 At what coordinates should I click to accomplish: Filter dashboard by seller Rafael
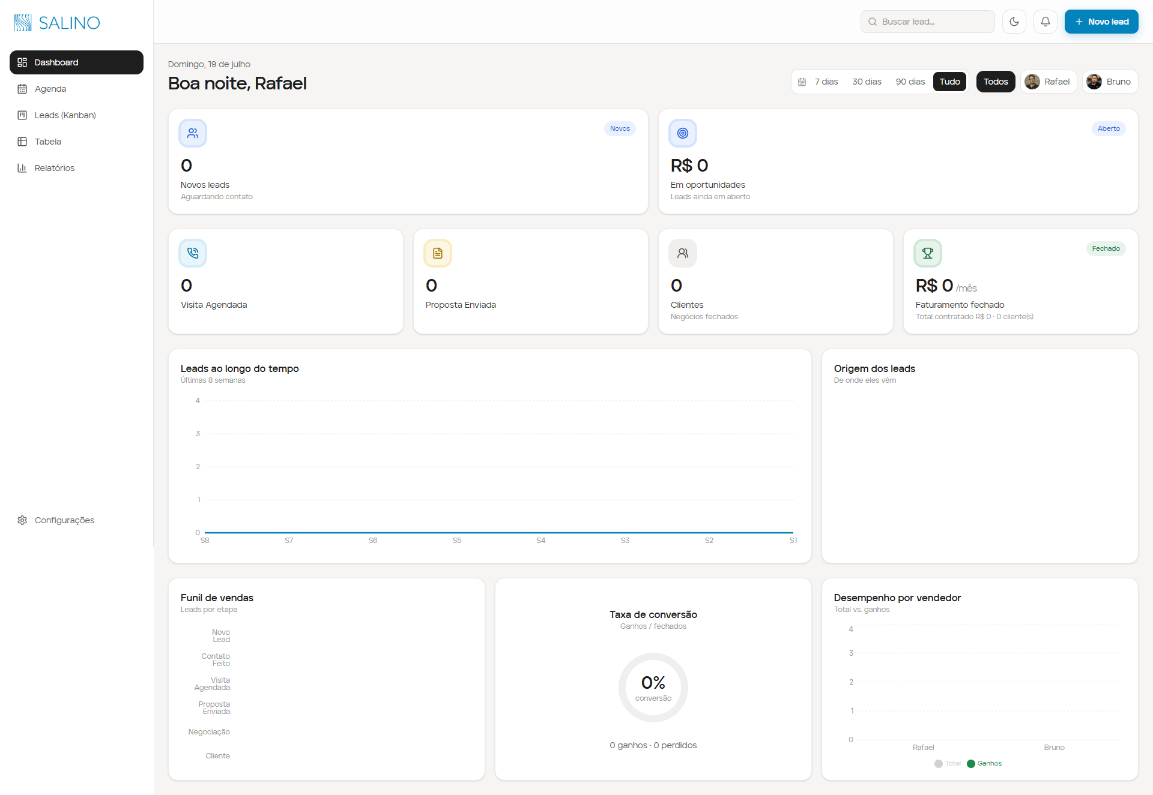pos(1049,82)
